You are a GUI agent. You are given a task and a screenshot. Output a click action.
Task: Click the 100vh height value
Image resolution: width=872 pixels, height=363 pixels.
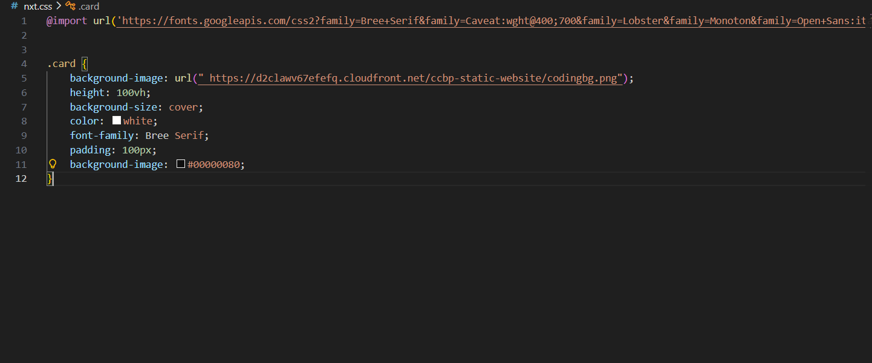tap(133, 92)
